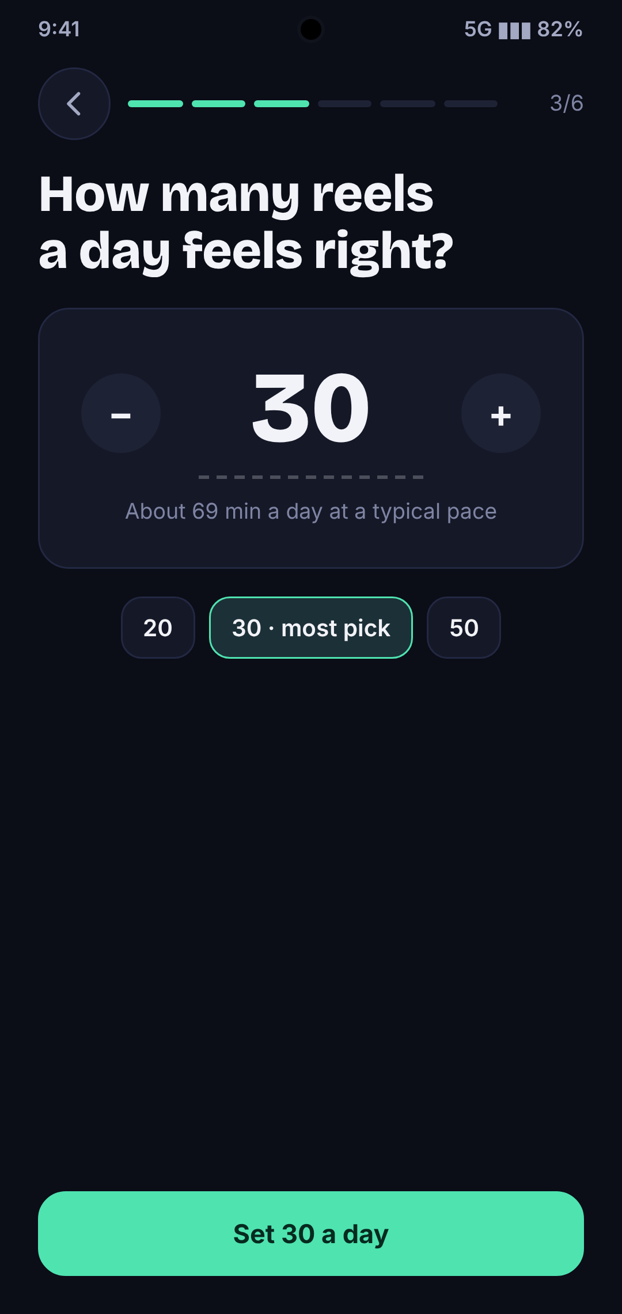The height and width of the screenshot is (1314, 622).
Task: Go back with the left chevron button
Action: 74,104
